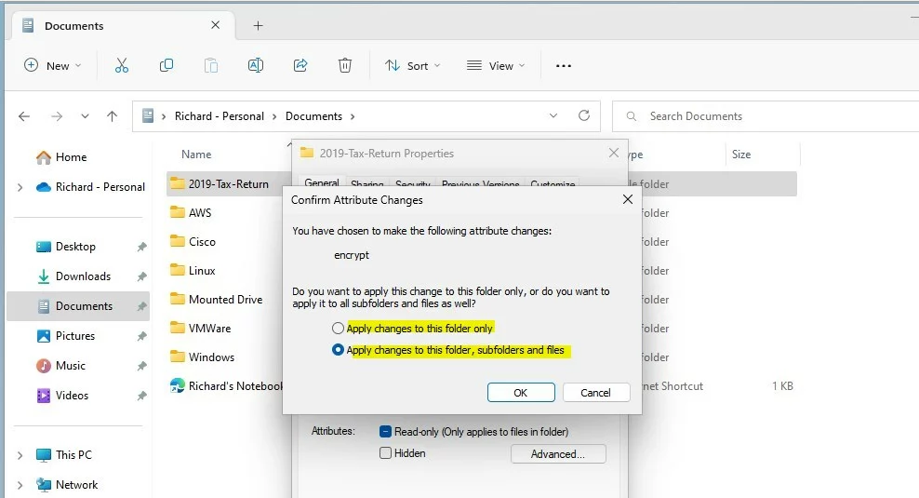Expand address bar history dropdown
This screenshot has width=919, height=498.
coord(553,115)
